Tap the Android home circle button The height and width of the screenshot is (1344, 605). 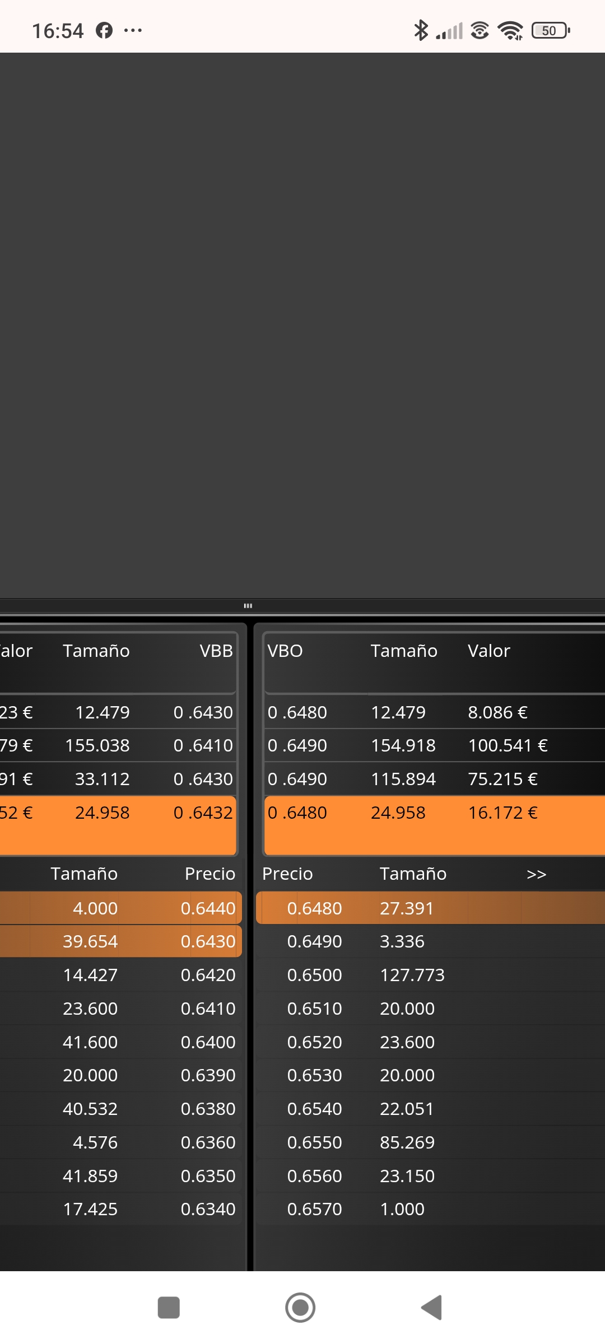point(300,1308)
